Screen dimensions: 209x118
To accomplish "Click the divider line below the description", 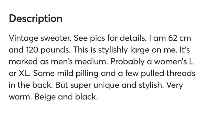I will (105, 111).
